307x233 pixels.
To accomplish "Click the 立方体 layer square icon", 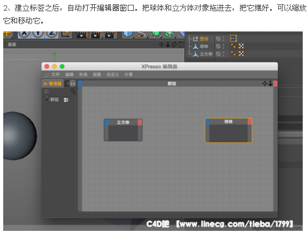I will 218,54.
